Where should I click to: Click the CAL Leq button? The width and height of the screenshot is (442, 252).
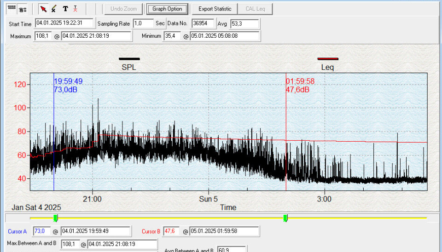pyautogui.click(x=256, y=9)
